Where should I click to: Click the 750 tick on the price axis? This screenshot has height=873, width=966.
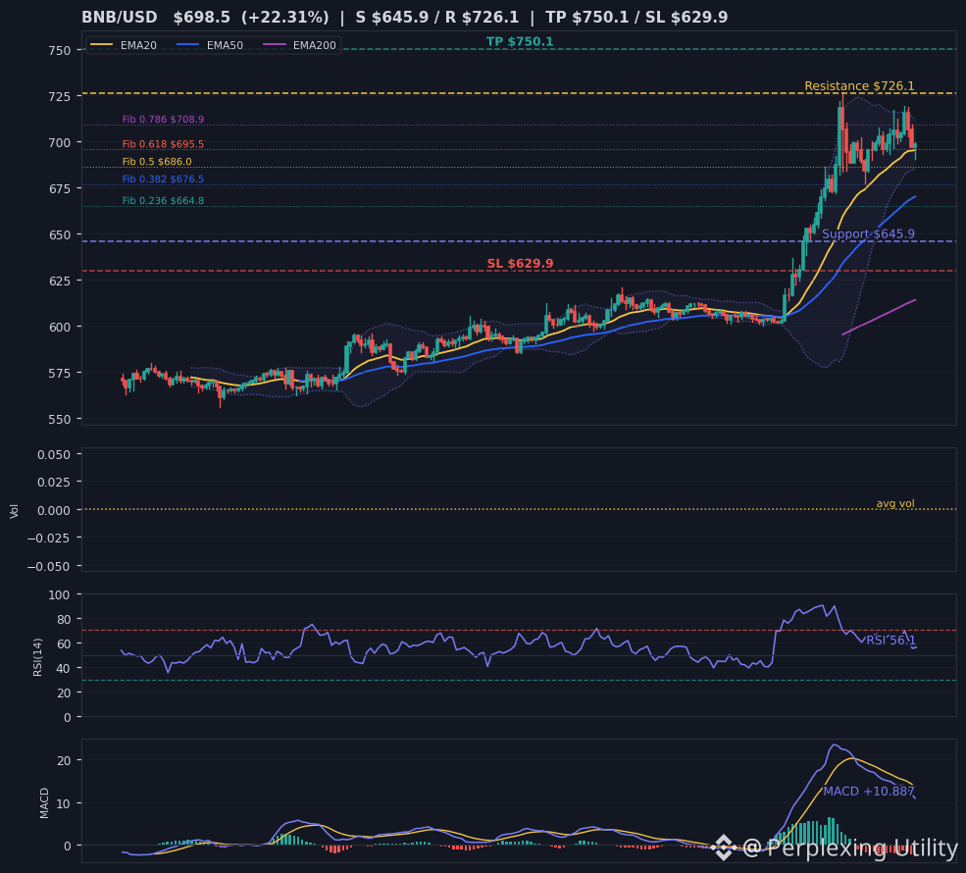tap(60, 51)
